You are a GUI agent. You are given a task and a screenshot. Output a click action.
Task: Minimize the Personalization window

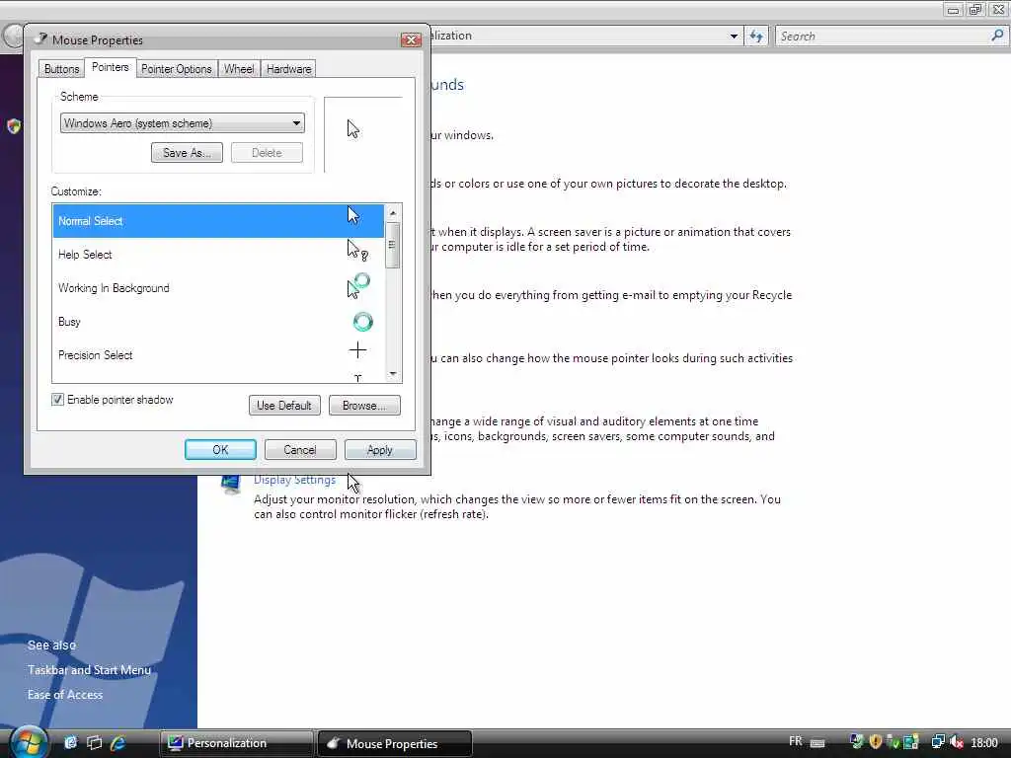(x=953, y=9)
